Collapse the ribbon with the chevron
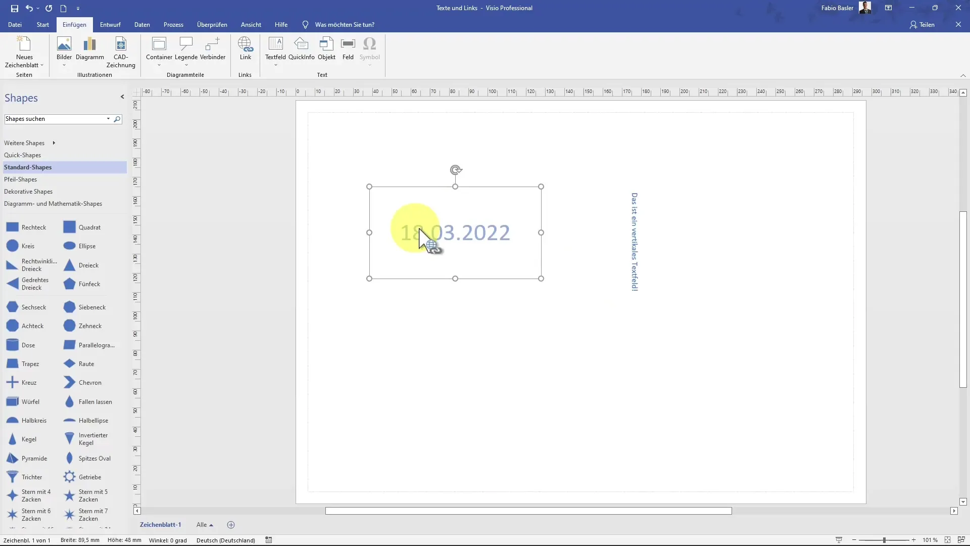This screenshot has height=546, width=970. point(963,75)
